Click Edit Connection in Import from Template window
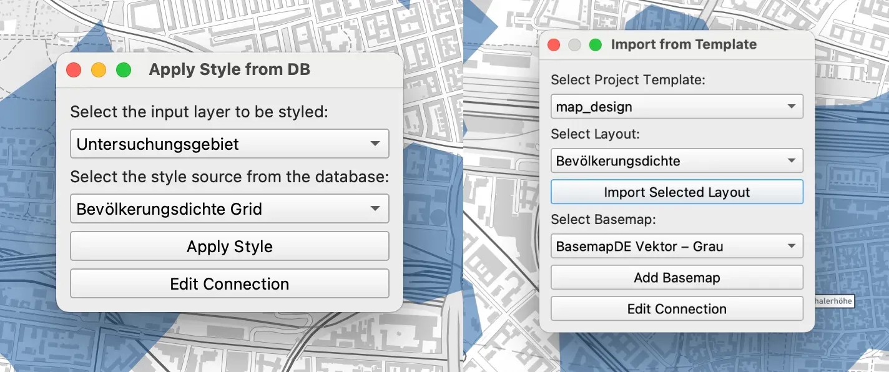The width and height of the screenshot is (889, 372). pos(677,309)
